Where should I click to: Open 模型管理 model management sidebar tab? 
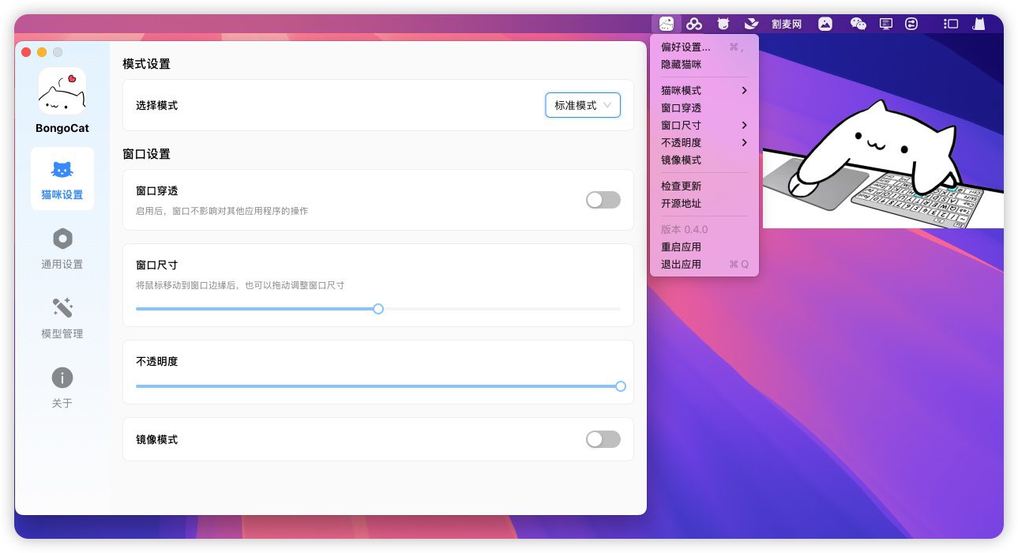click(62, 318)
